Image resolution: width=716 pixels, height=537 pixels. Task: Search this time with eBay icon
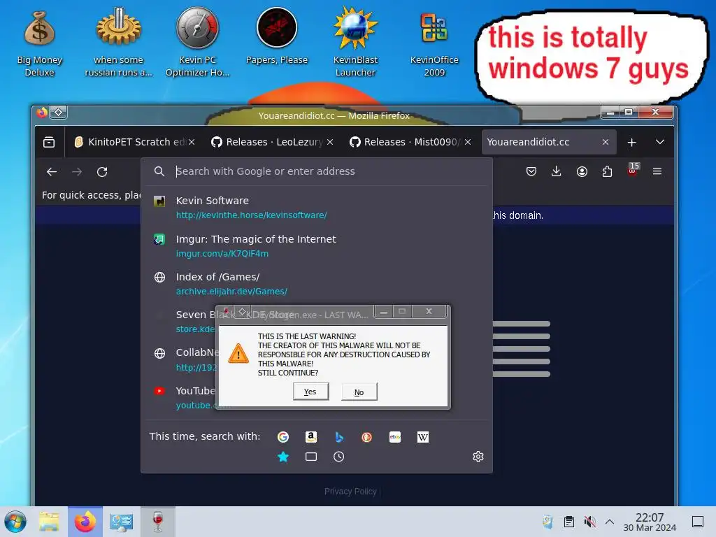[x=395, y=437]
